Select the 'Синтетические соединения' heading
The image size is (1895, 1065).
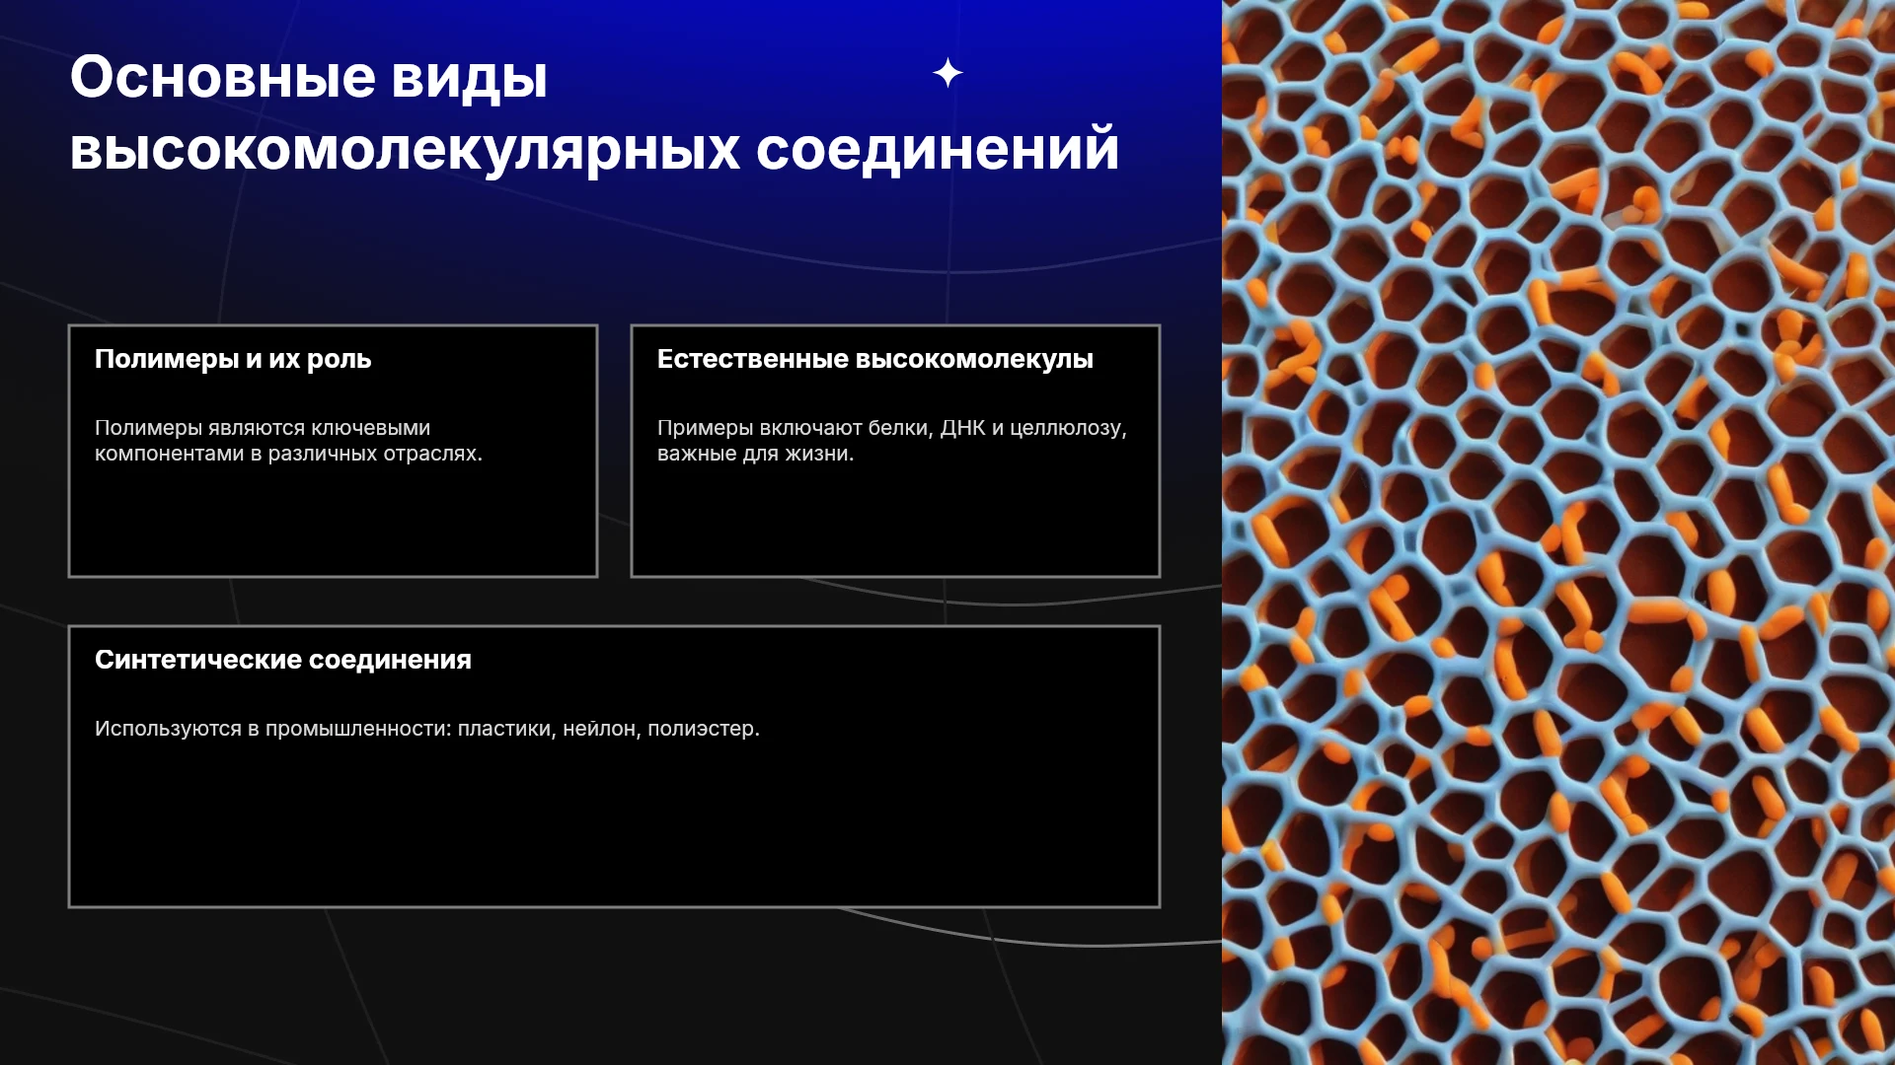click(x=283, y=660)
